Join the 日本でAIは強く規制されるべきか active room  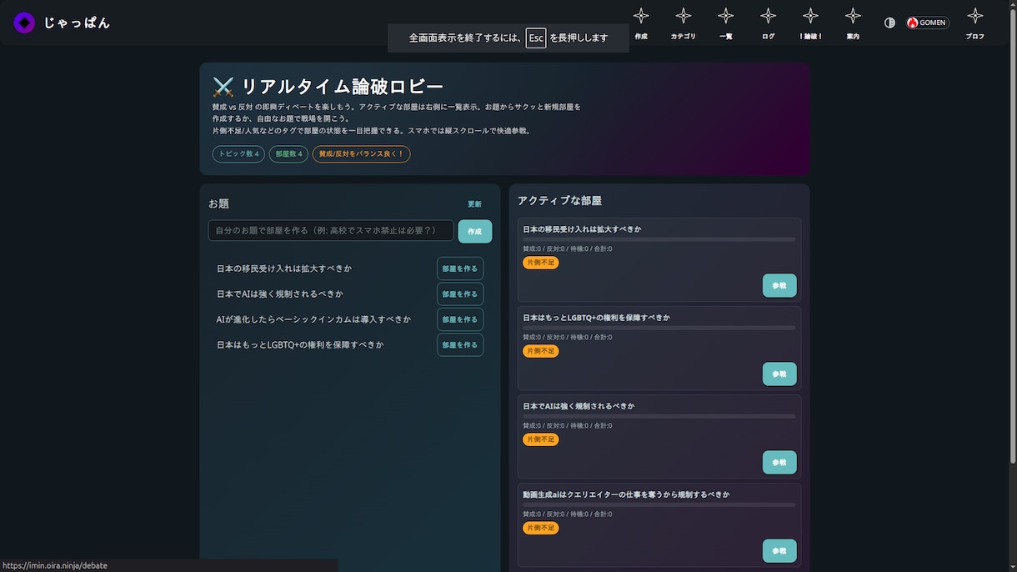click(779, 462)
